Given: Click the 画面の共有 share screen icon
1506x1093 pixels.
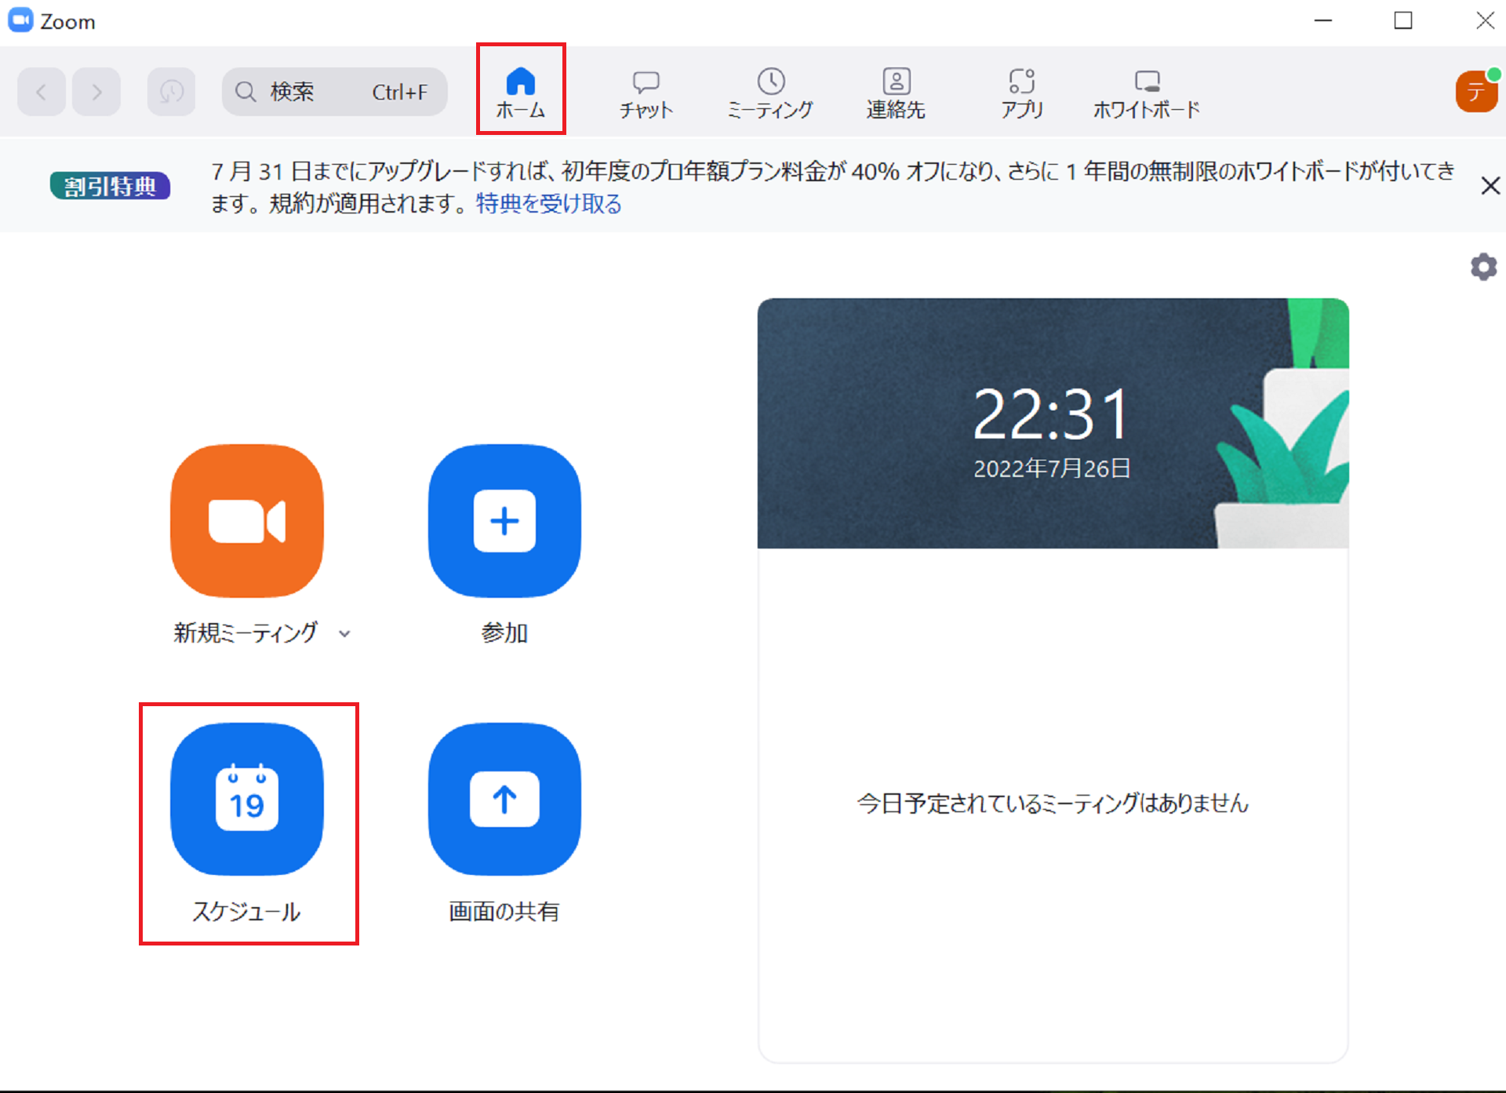Looking at the screenshot, I should point(504,799).
